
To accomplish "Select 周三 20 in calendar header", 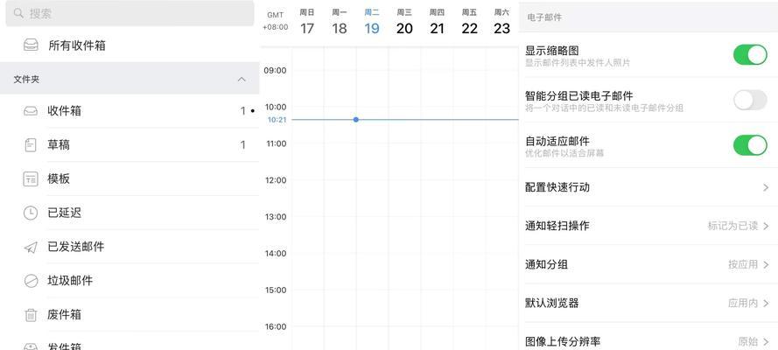I will [404, 22].
